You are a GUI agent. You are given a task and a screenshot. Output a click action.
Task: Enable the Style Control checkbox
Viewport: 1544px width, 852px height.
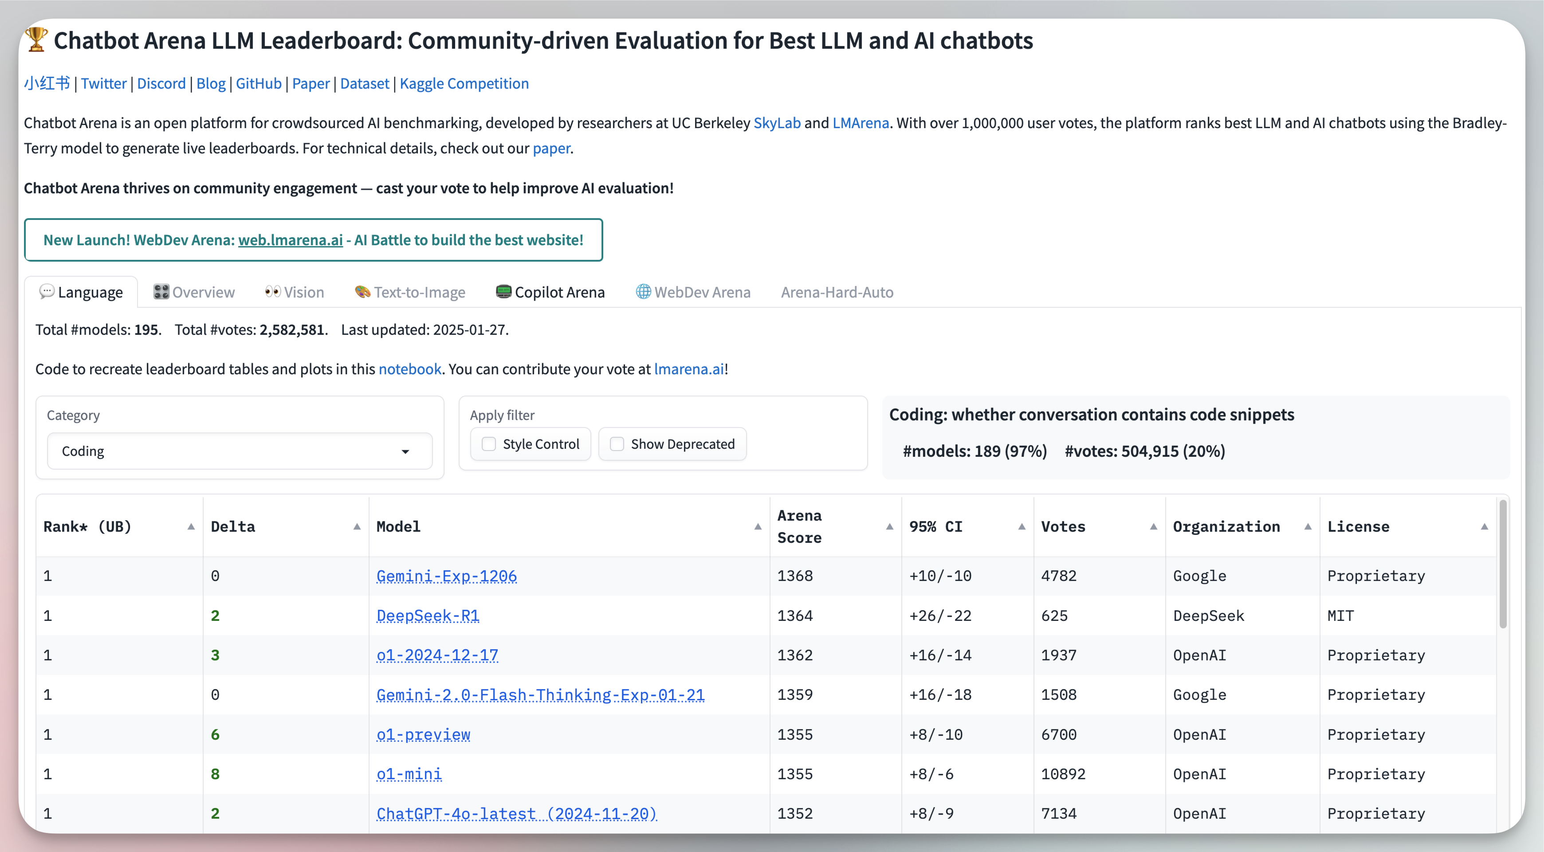[x=489, y=444]
